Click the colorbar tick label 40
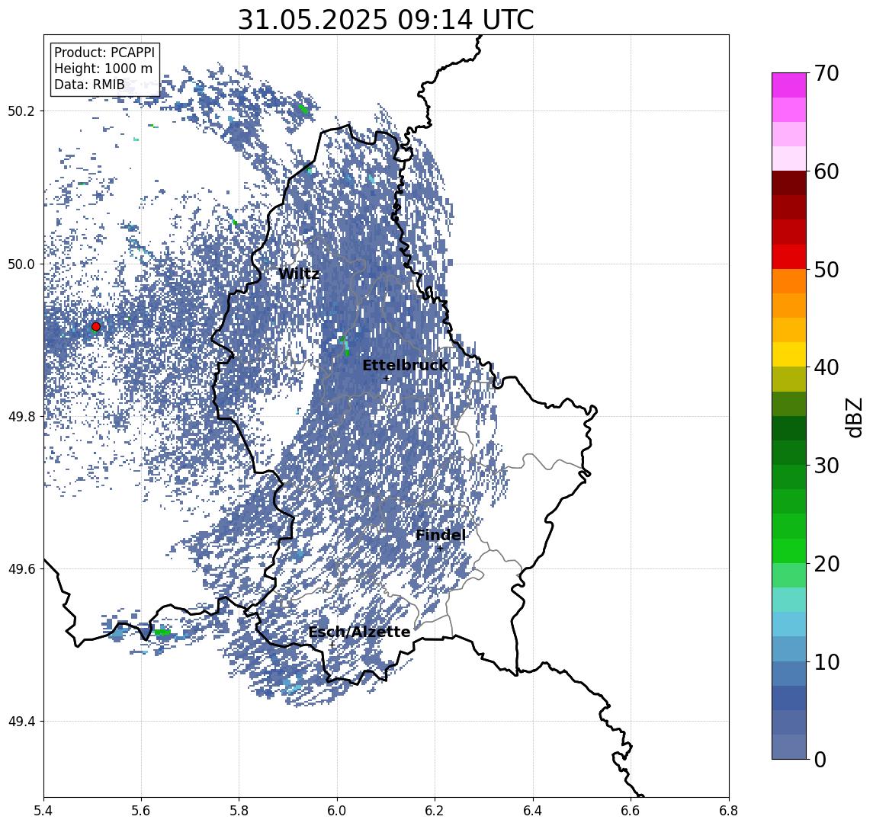Screen dimensions: 873x826 pos(826,367)
